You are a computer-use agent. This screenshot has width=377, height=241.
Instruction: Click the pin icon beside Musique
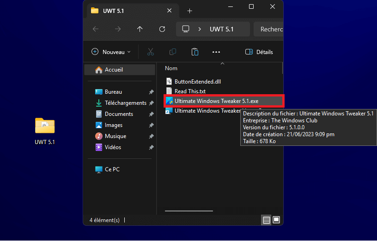pos(151,136)
